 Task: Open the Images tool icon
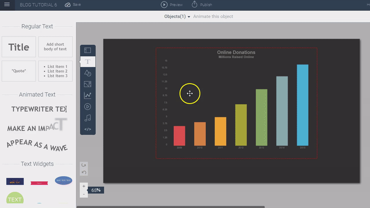coord(87,84)
